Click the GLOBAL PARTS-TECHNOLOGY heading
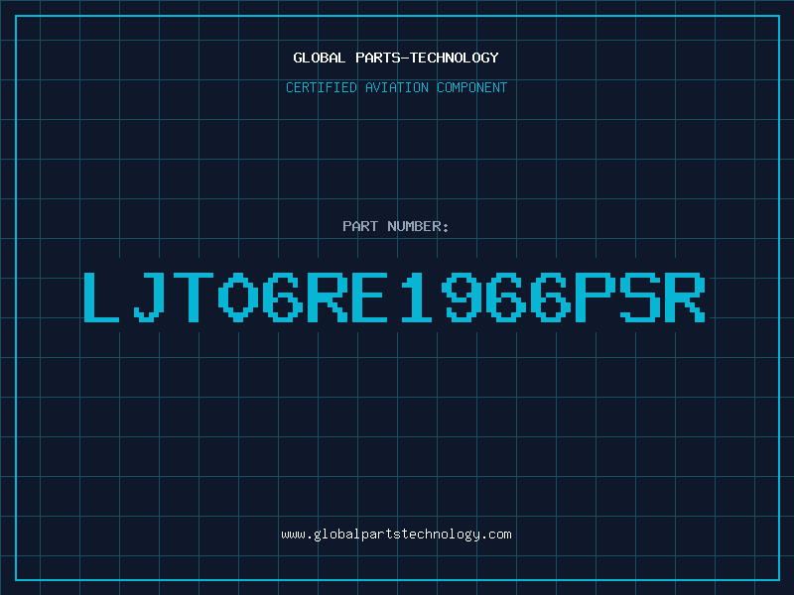The height and width of the screenshot is (595, 794). [x=396, y=58]
